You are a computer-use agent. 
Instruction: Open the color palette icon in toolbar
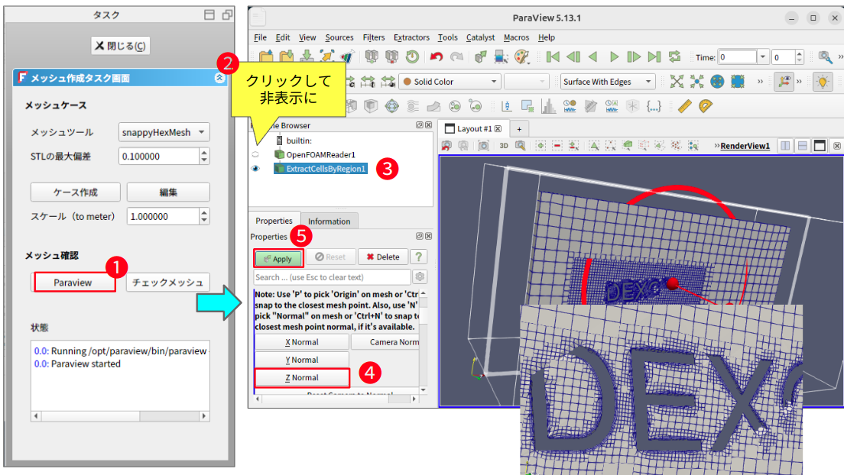click(x=521, y=57)
